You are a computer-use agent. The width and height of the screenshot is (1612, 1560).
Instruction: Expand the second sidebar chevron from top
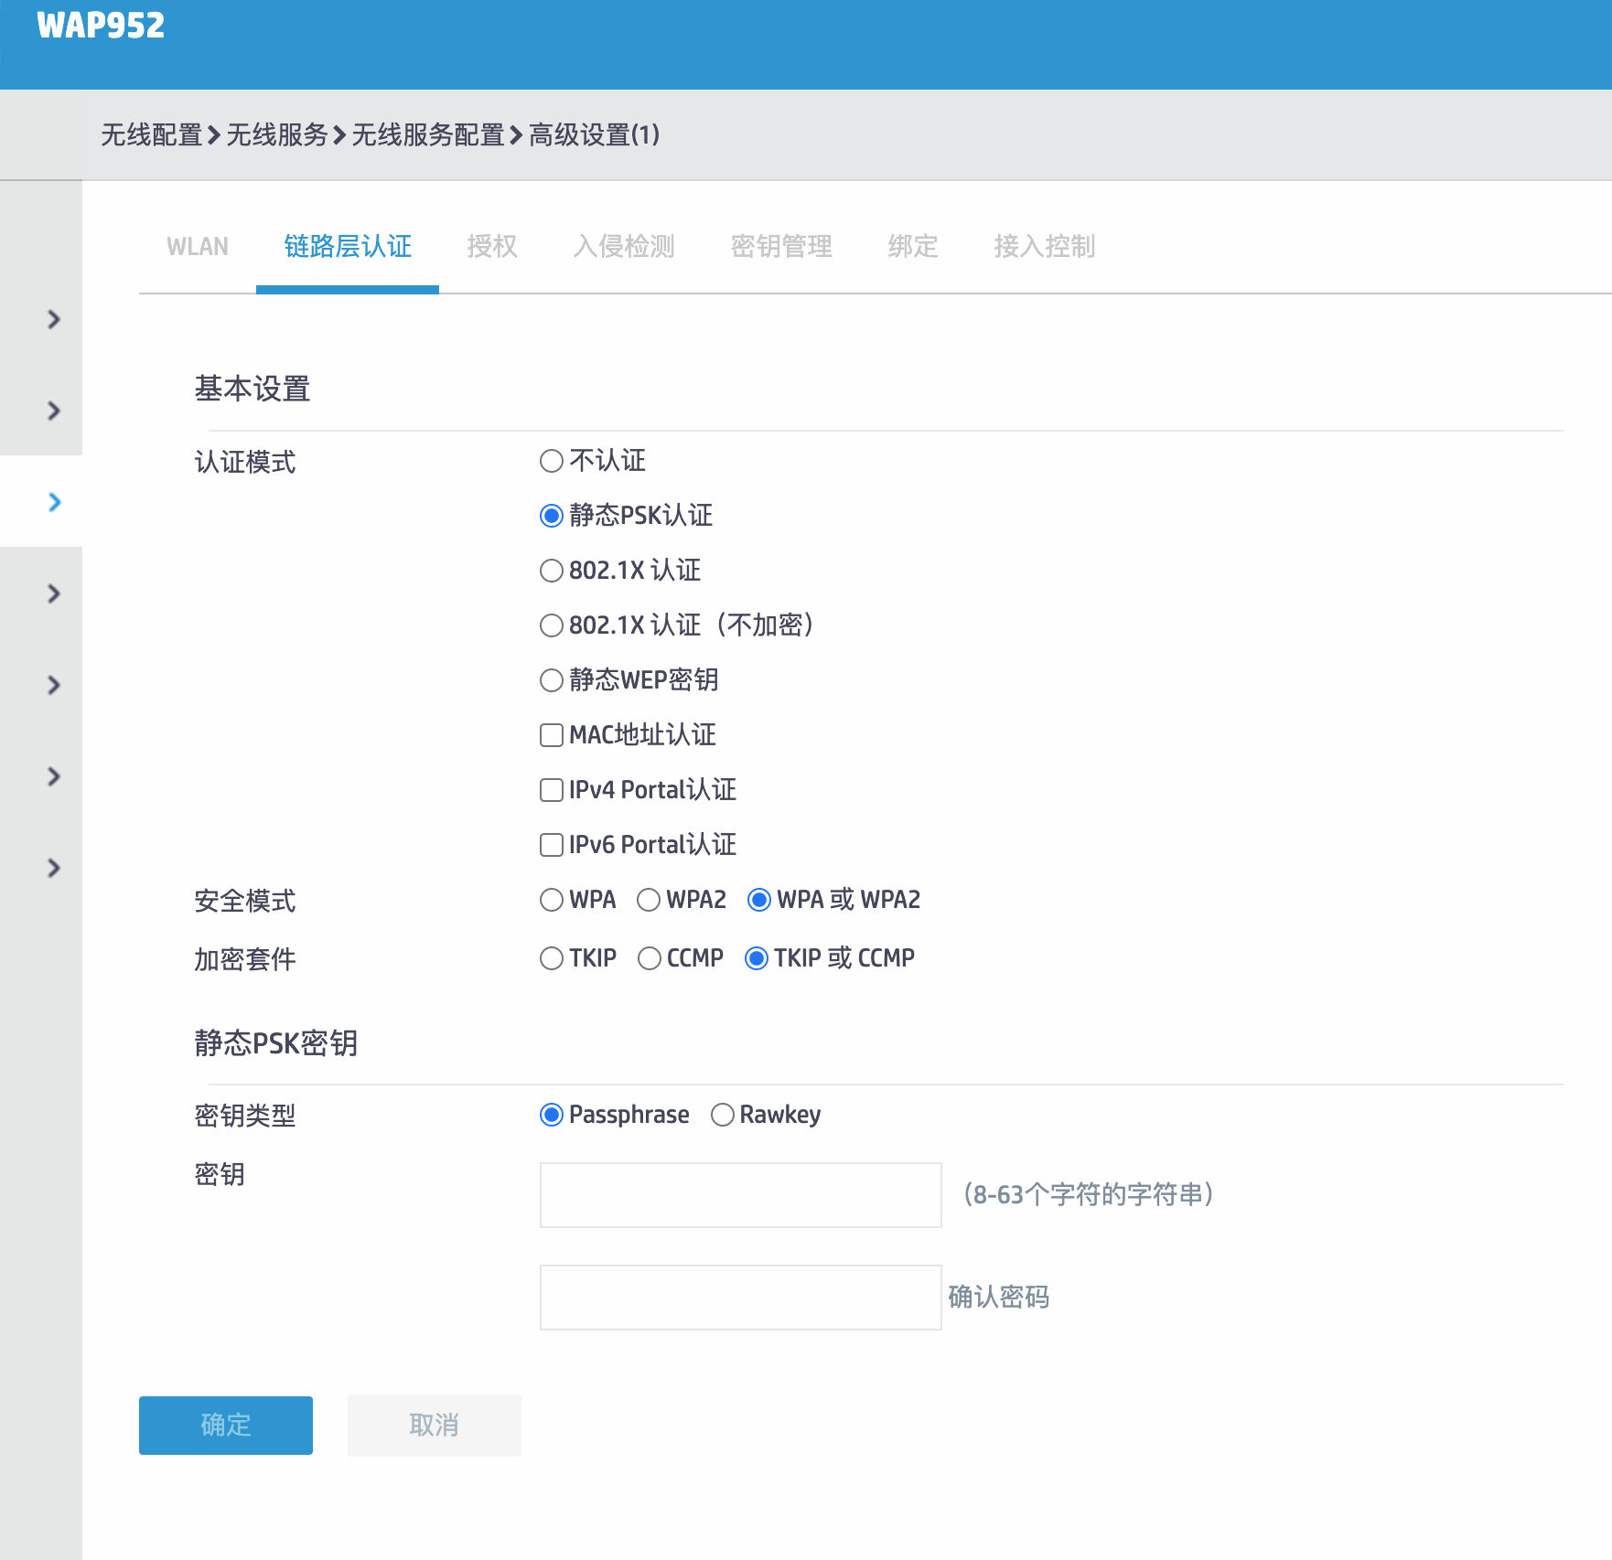pyautogui.click(x=54, y=411)
